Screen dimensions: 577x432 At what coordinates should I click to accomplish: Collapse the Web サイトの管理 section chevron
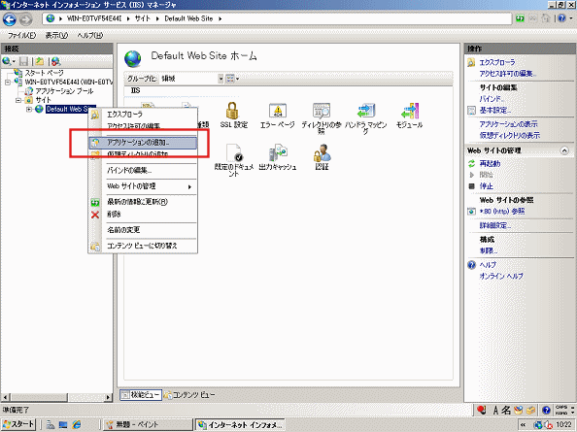coord(564,150)
